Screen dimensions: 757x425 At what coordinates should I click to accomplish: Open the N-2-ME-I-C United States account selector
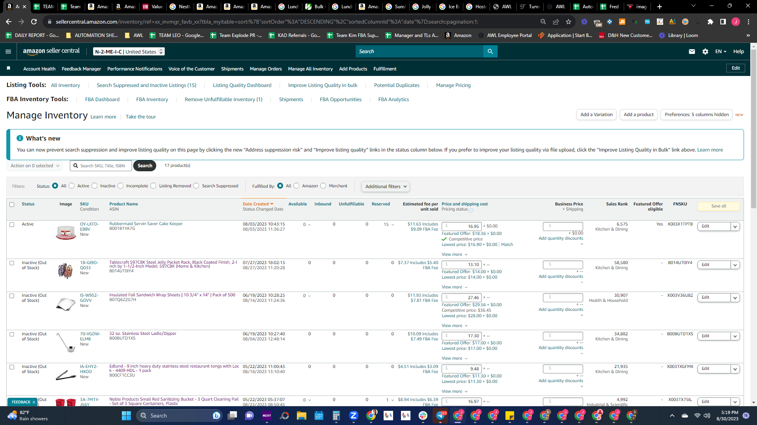click(x=129, y=52)
